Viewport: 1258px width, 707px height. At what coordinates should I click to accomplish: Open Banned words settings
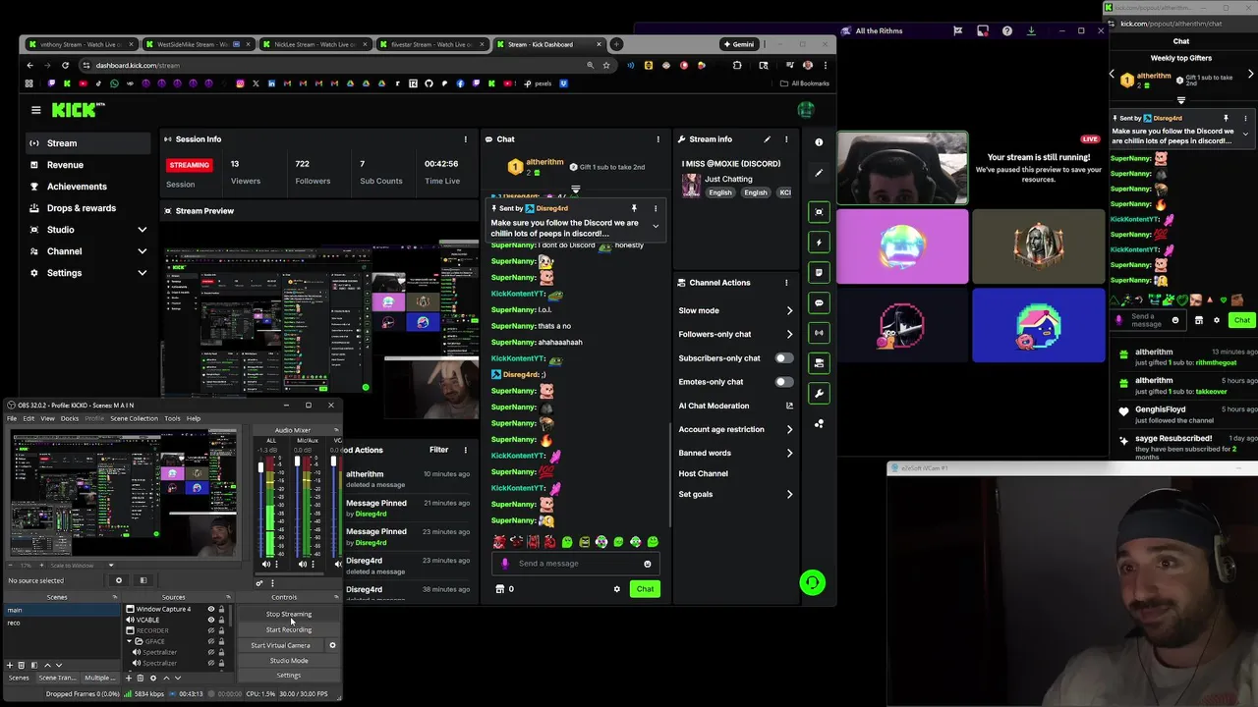pos(735,453)
